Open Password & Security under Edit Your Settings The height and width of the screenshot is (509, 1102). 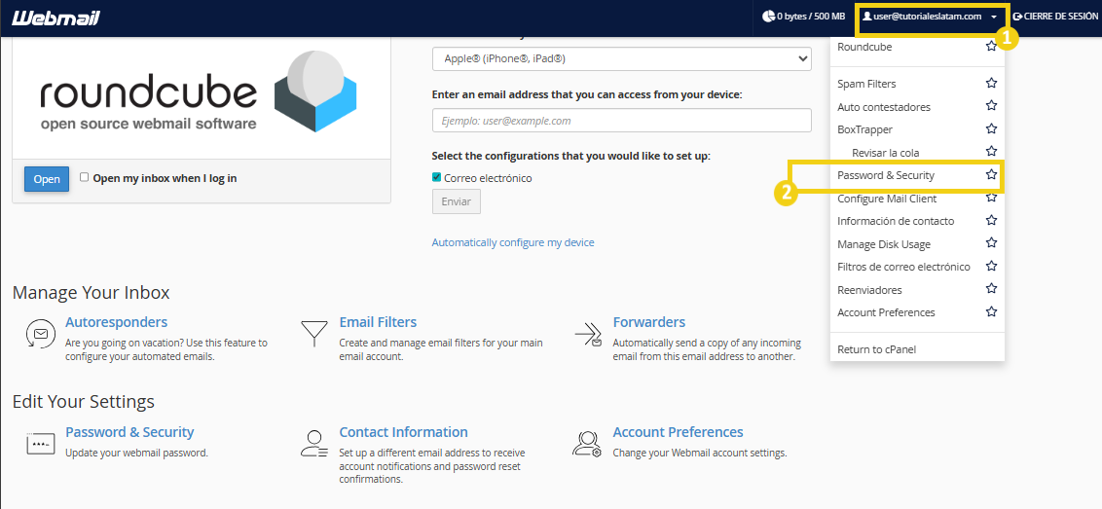coord(129,432)
